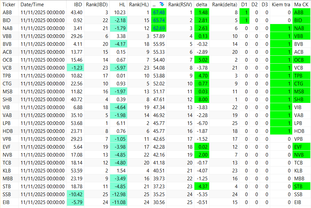Click the Kiem tra cell in the HDB row
The image size is (311, 208).
point(281,131)
